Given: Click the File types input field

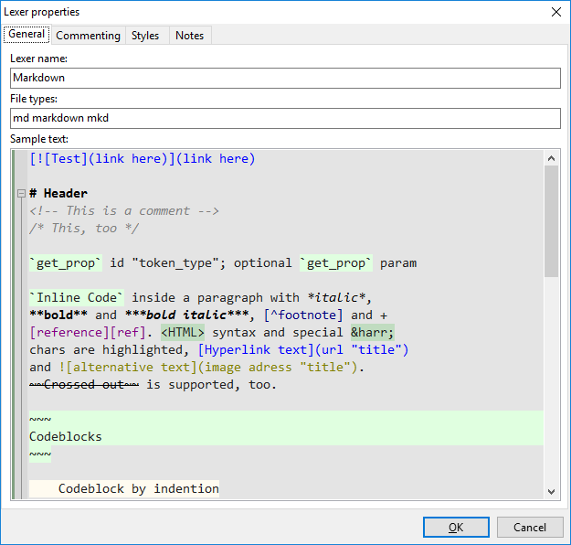Looking at the screenshot, I should [285, 118].
